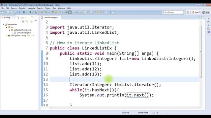Click the External Tools run icon
This screenshot has width=211, height=118.
36,12
